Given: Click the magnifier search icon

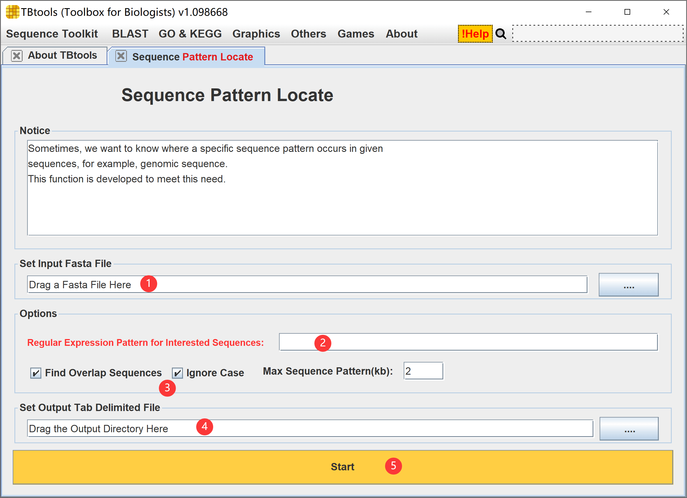Looking at the screenshot, I should pyautogui.click(x=500, y=34).
